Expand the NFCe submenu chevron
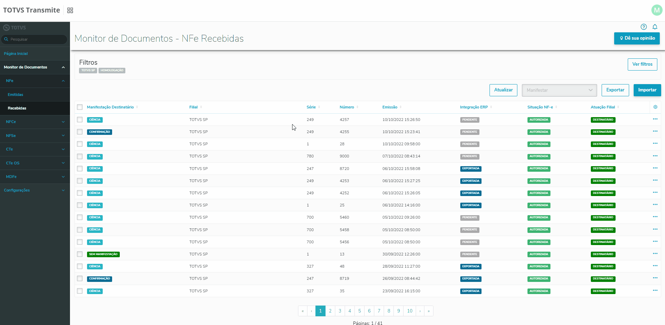The image size is (665, 325). tap(63, 122)
